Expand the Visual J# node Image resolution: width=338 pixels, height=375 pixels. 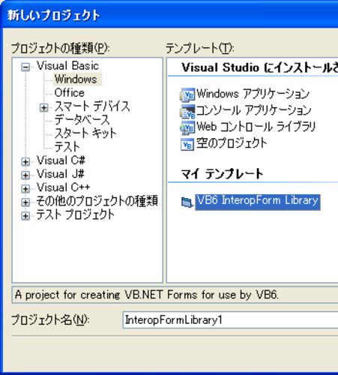(25, 175)
